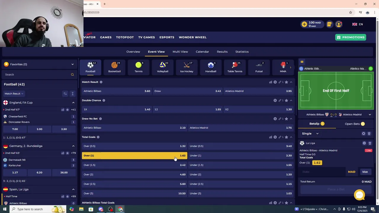Favorite the Draw No Bet market star

(x=286, y=119)
